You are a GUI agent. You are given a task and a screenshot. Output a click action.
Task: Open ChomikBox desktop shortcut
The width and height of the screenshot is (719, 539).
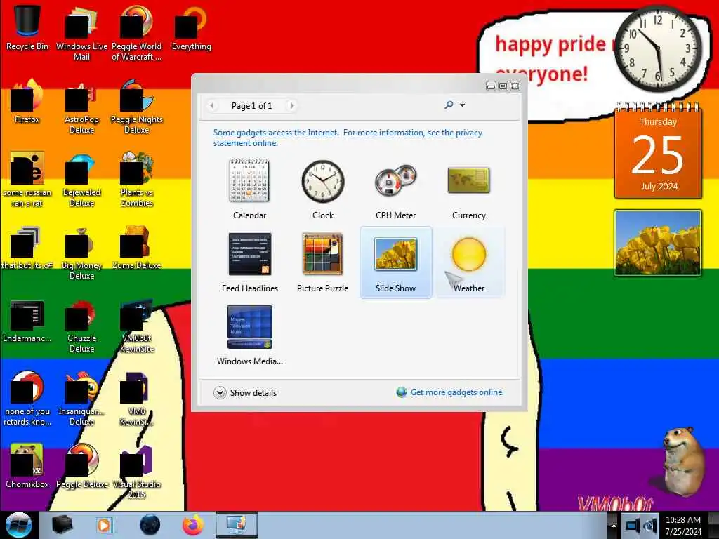27,466
